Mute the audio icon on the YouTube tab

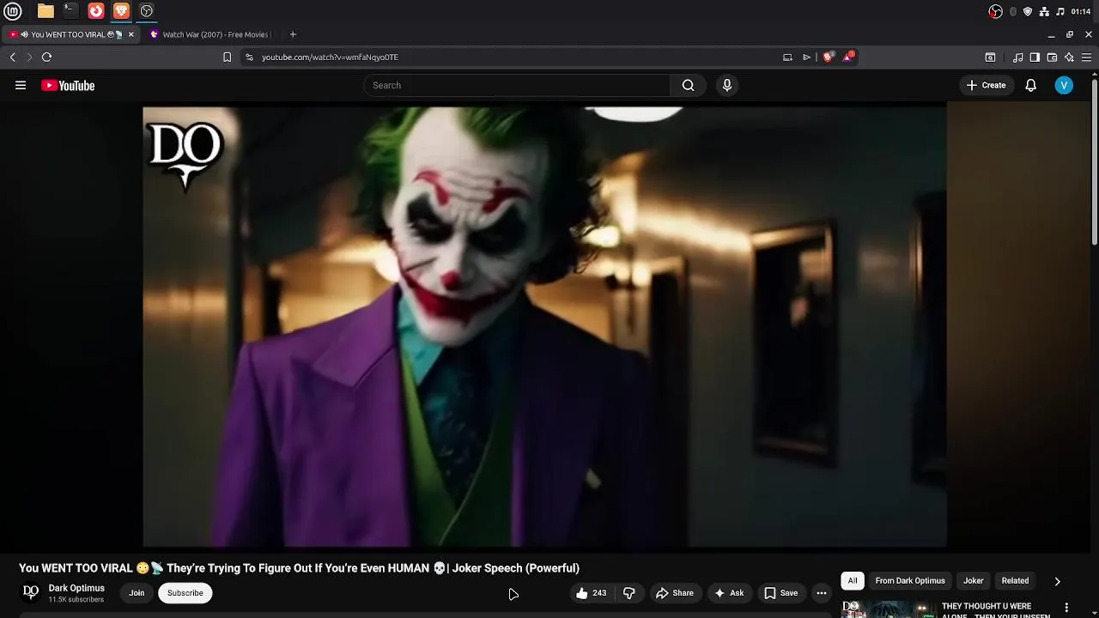[x=24, y=34]
